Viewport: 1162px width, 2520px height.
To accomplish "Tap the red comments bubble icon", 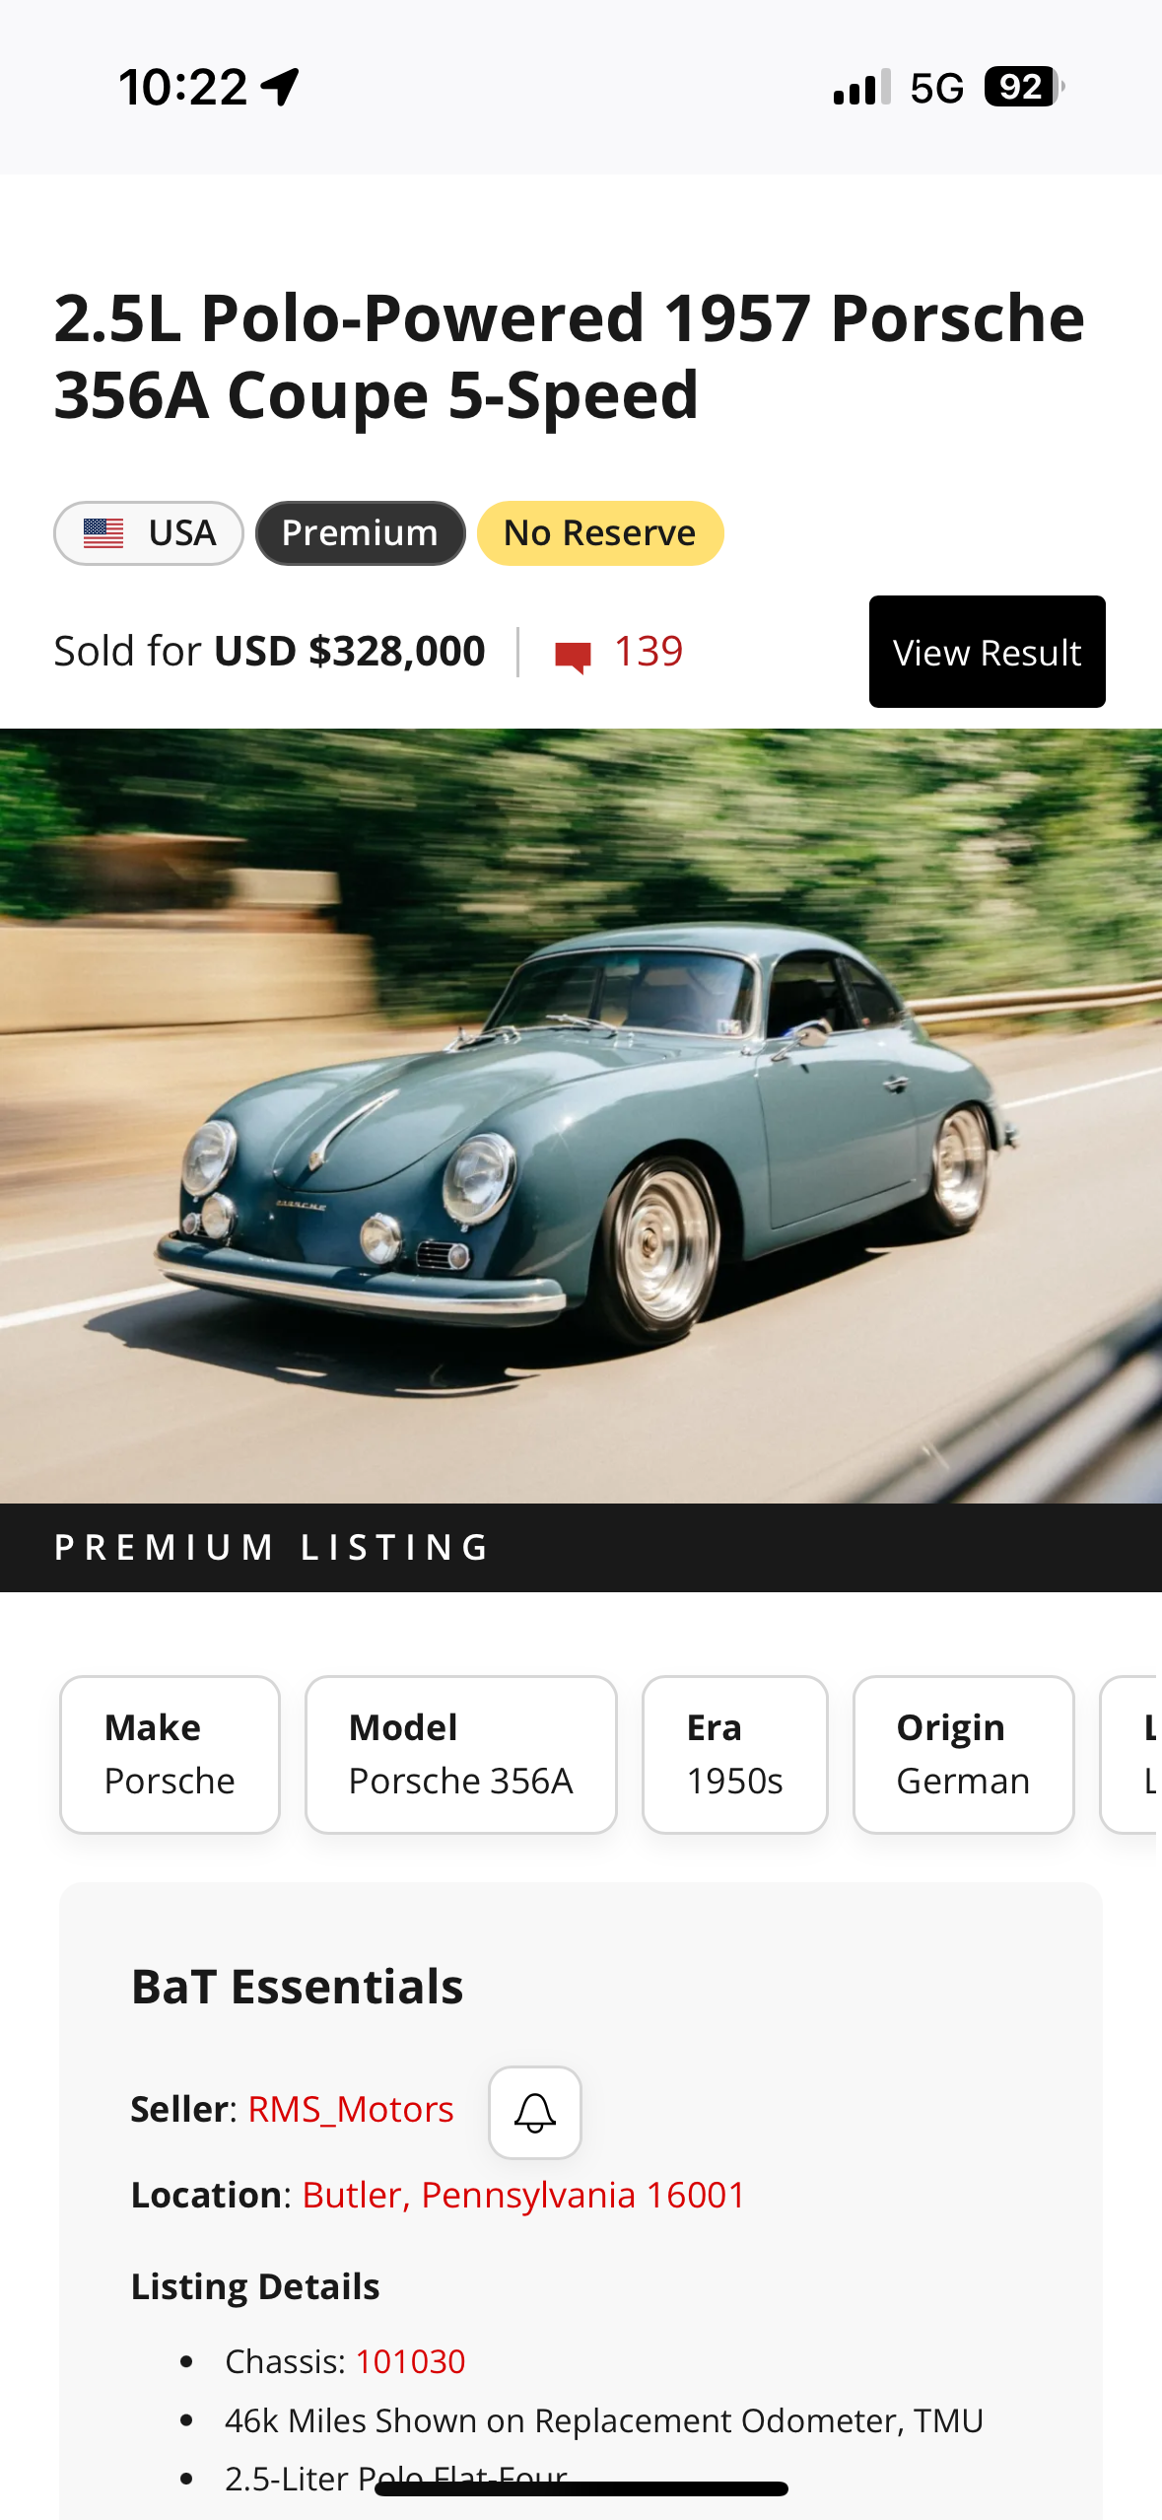I will 573,656.
